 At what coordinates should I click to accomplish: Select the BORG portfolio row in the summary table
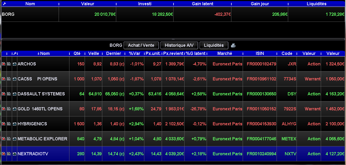(x=173, y=14)
